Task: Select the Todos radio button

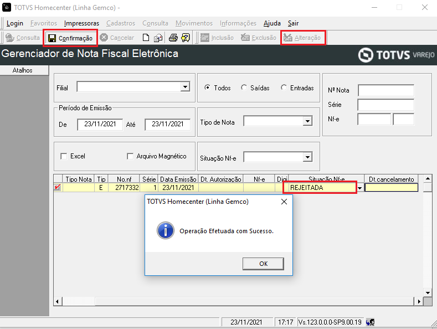Action: (207, 88)
